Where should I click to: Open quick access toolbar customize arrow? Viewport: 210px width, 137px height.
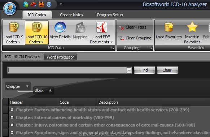click(x=61, y=4)
